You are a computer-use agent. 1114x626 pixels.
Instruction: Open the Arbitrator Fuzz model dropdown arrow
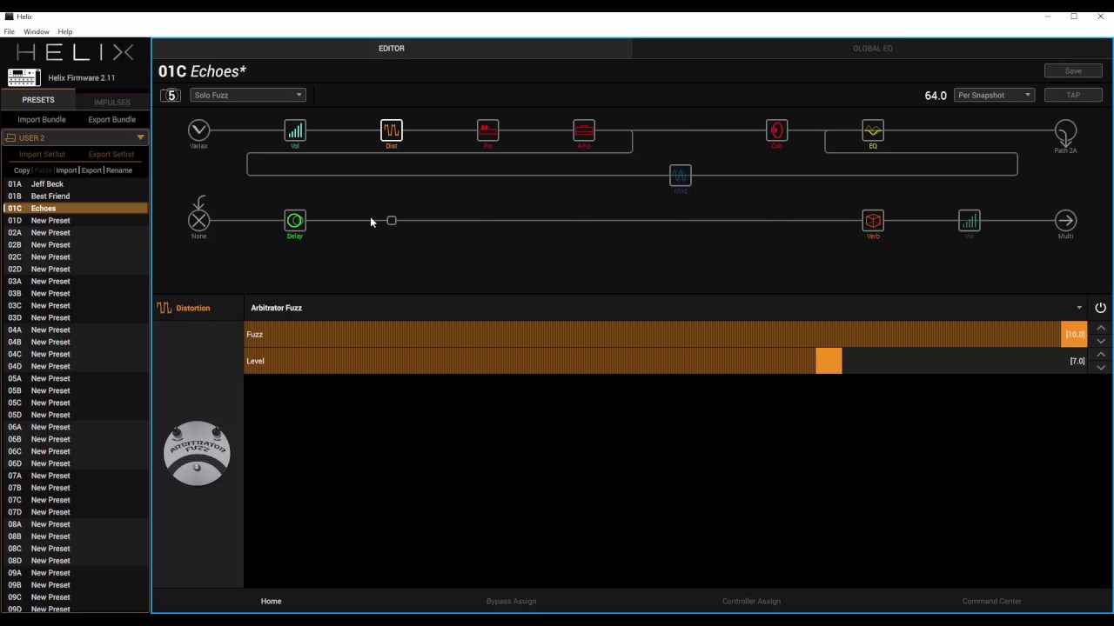point(1079,308)
